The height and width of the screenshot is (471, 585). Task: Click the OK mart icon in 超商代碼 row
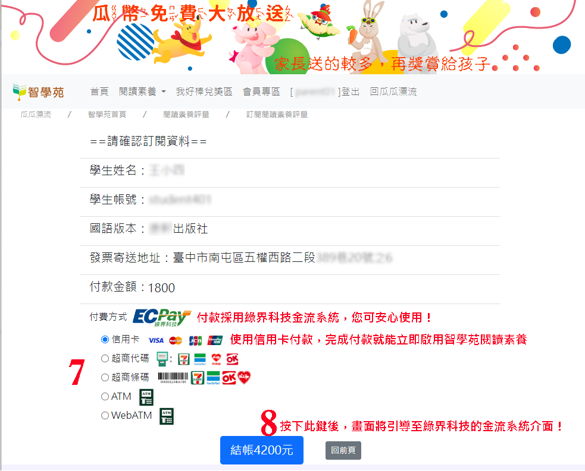(x=232, y=359)
